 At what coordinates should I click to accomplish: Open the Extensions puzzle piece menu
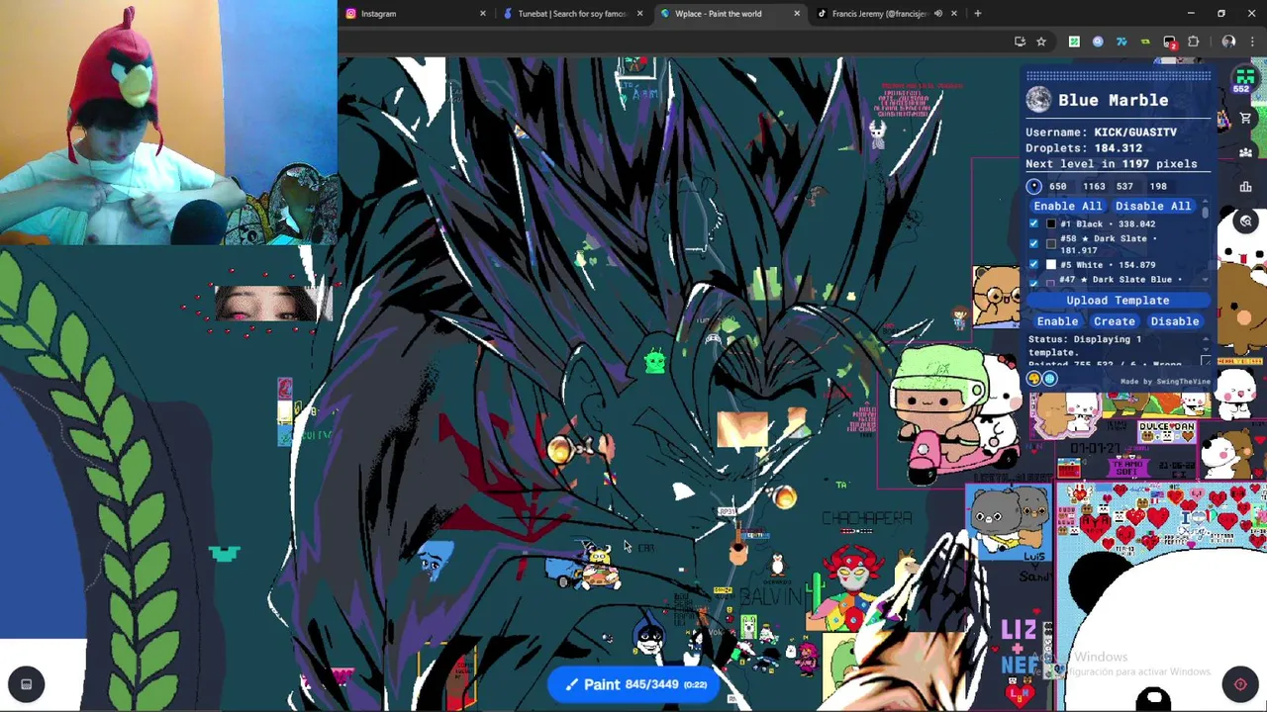tap(1193, 42)
